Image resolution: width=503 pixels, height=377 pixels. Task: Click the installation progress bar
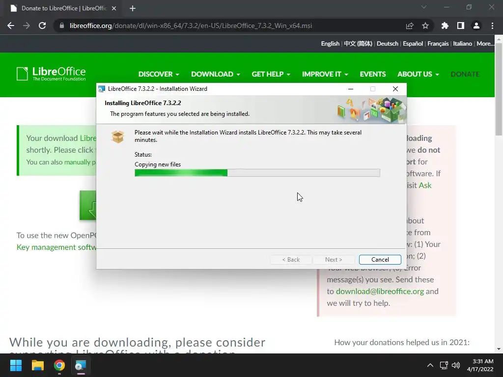257,173
